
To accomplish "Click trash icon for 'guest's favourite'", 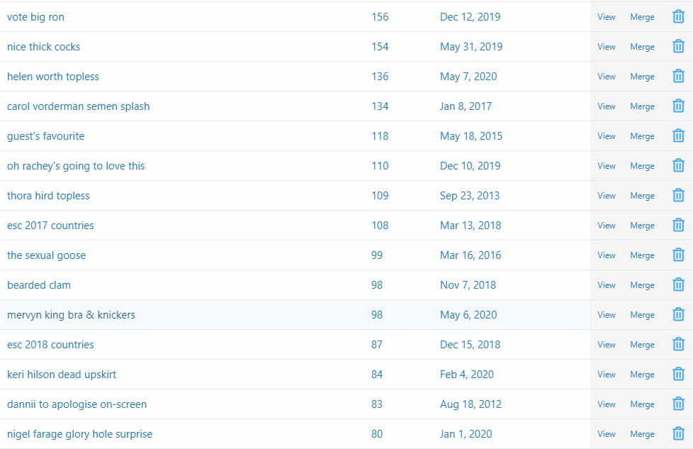I will click(x=678, y=135).
